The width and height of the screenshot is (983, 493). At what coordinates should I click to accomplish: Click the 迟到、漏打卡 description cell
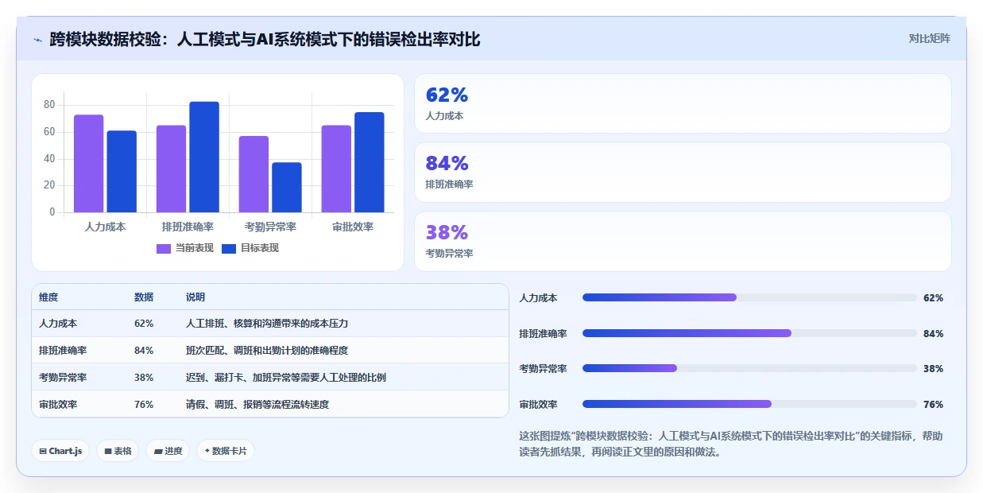point(286,377)
